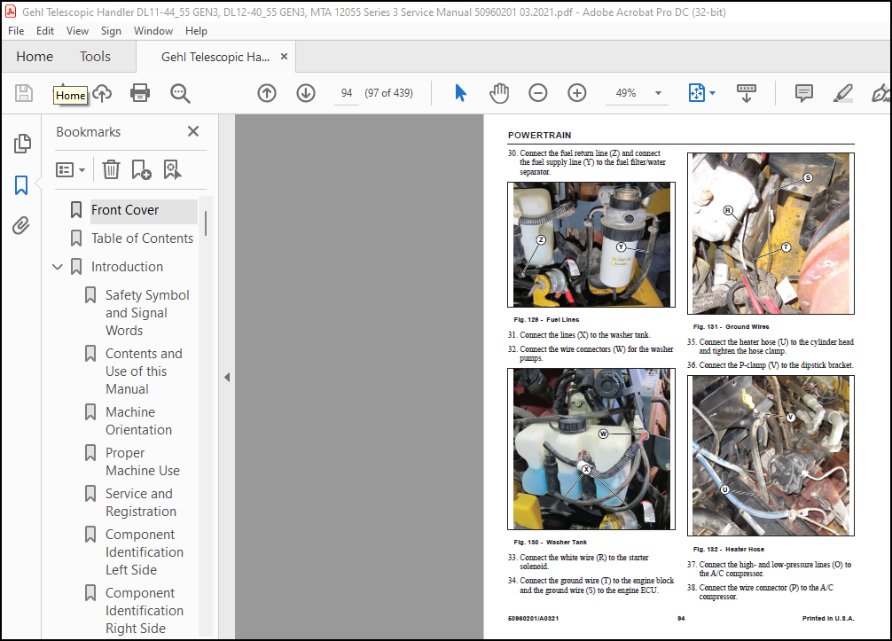Open the zoom percentage dropdown
Image resolution: width=892 pixels, height=641 pixels.
click(x=658, y=93)
